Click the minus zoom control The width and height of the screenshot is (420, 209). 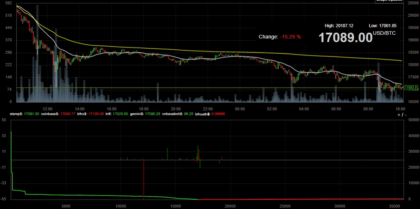pyautogui.click(x=405, y=115)
